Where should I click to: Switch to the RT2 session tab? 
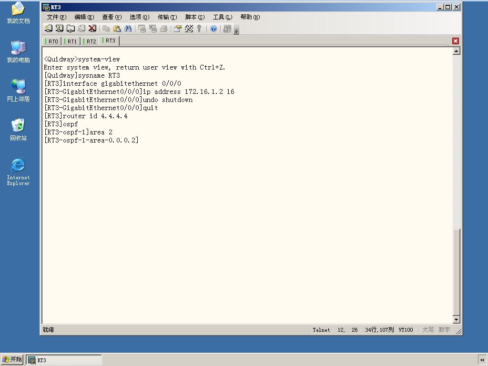click(90, 41)
